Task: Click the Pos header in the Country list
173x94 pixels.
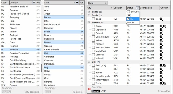Action: coord(38,3)
